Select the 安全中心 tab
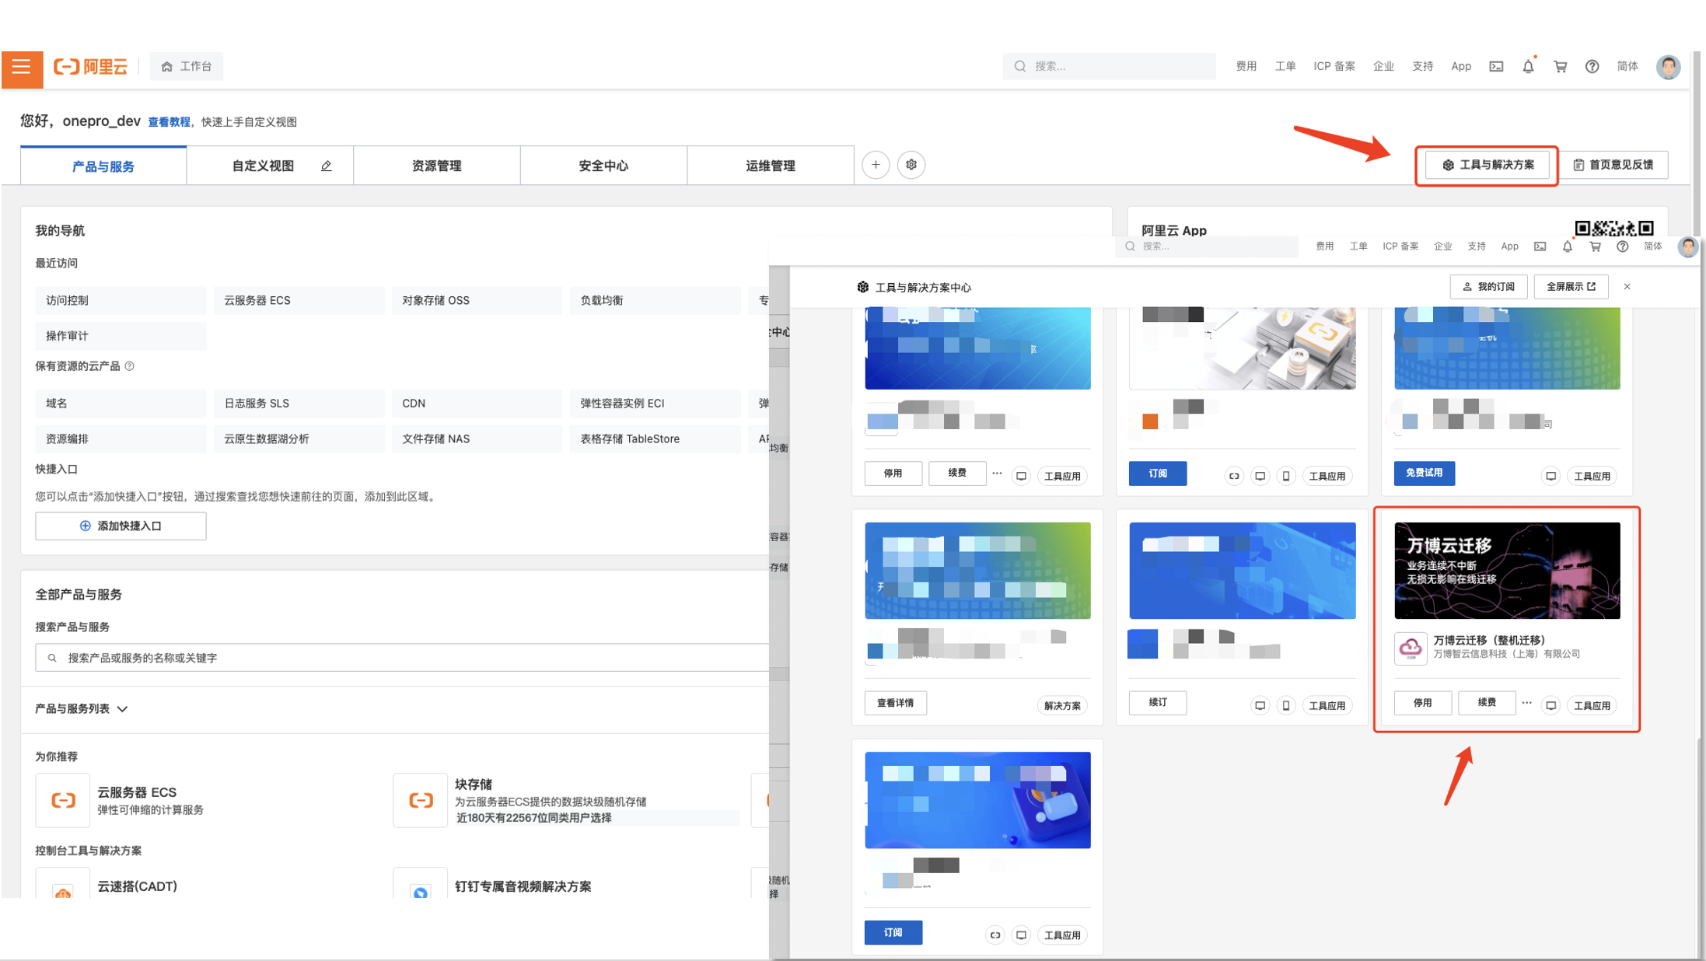 603,166
